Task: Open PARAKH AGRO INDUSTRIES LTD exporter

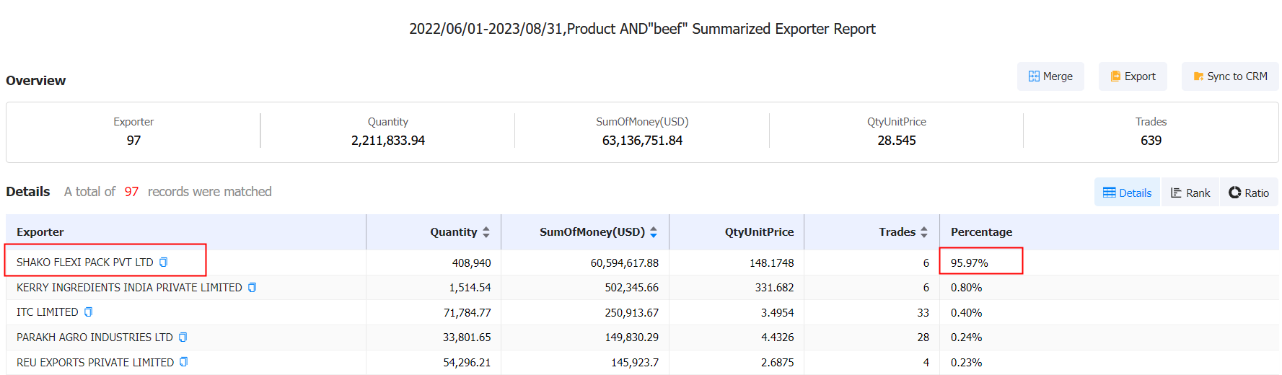Action: tap(95, 337)
